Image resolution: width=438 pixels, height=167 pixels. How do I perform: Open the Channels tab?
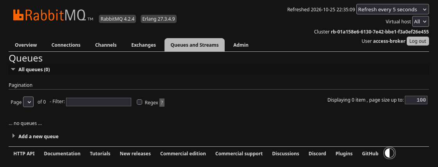(106, 45)
